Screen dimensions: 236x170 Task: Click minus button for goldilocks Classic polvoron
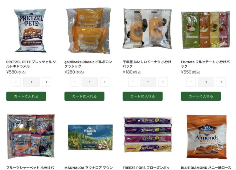pos(75,82)
